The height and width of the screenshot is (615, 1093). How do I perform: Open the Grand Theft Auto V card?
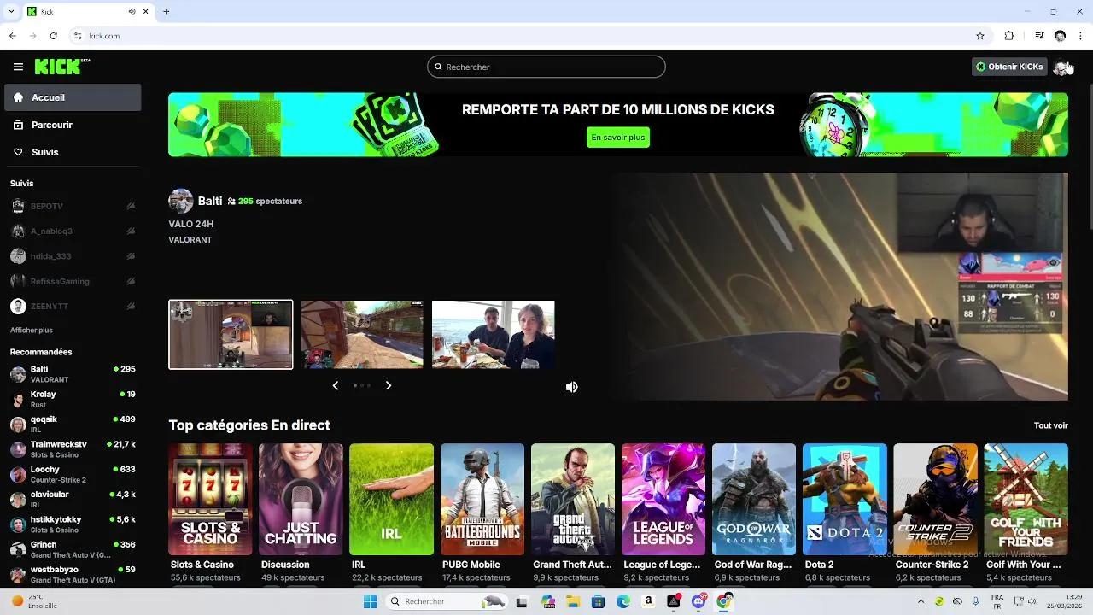point(573,499)
